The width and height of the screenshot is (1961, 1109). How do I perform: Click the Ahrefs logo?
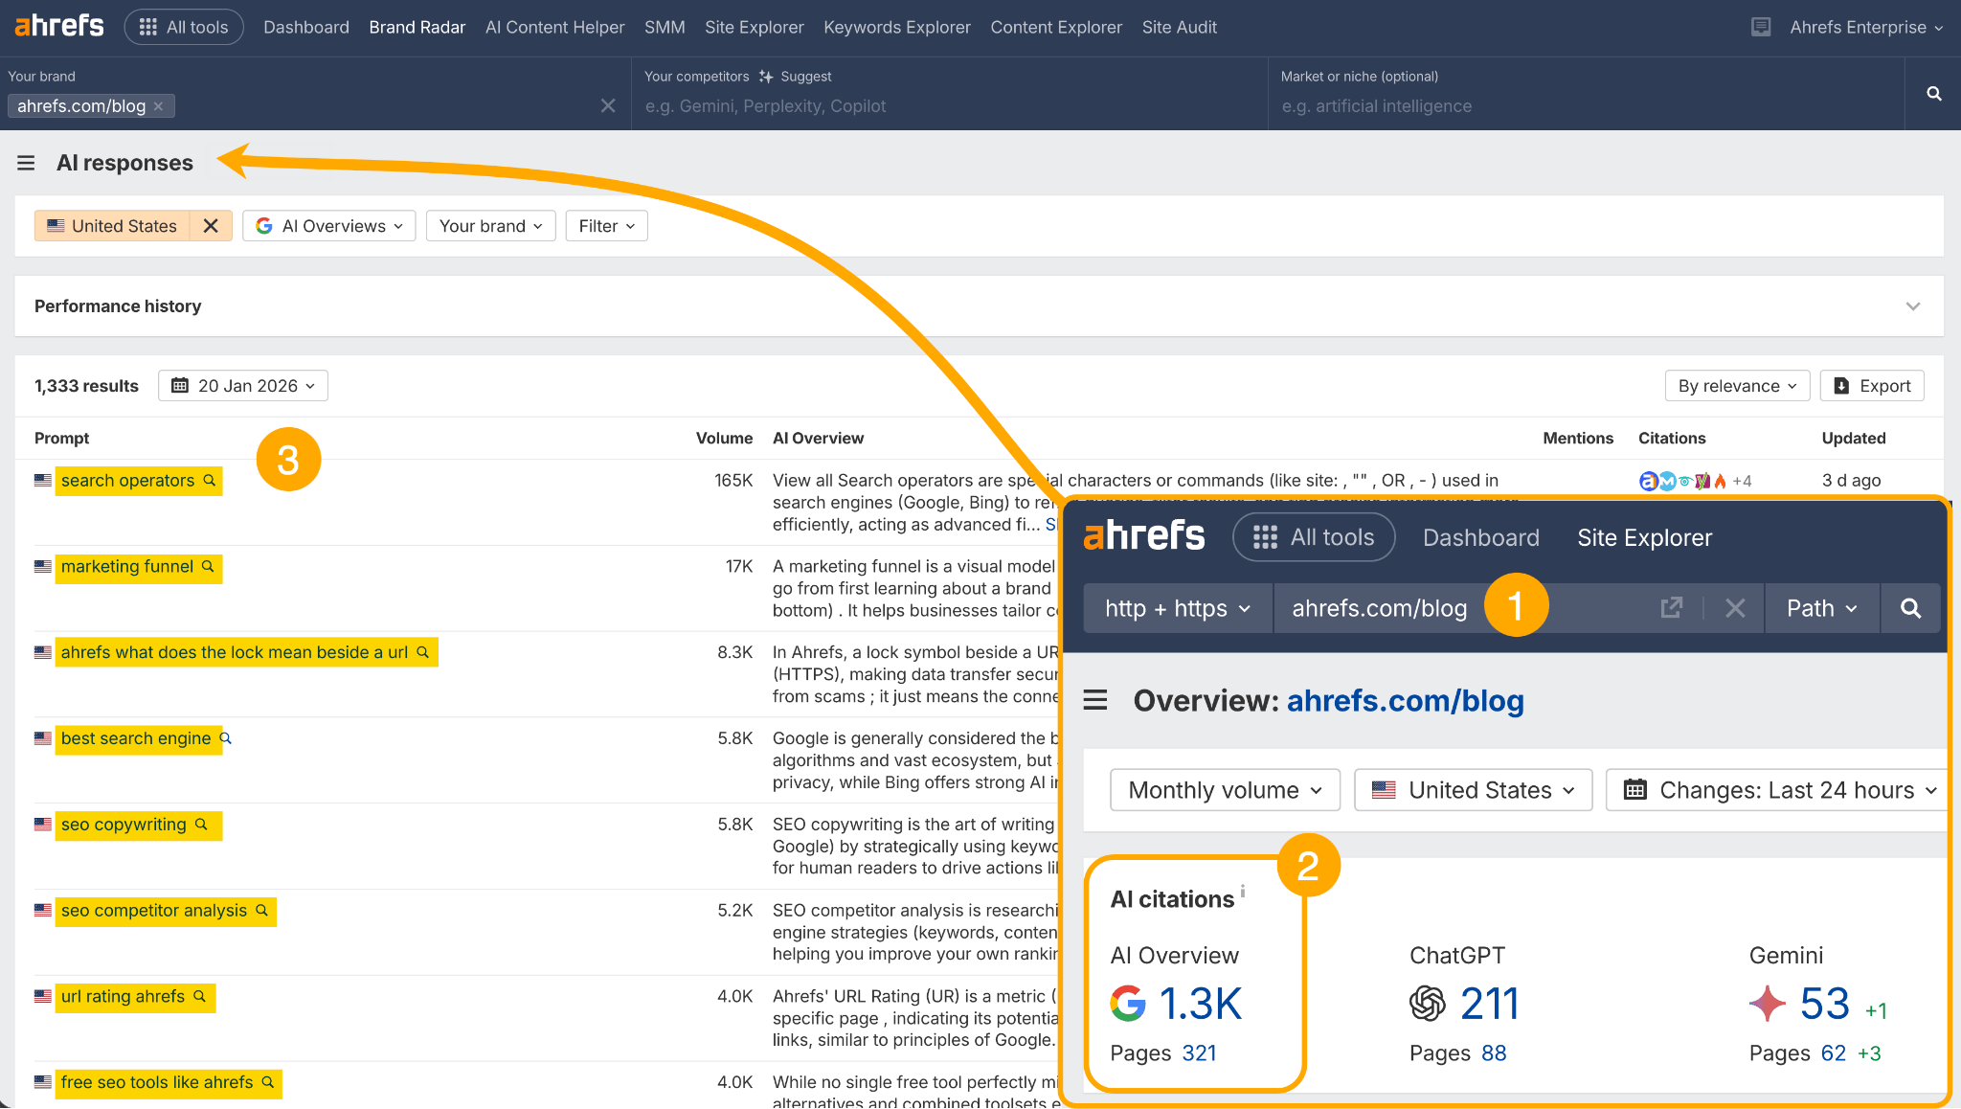pos(57,26)
